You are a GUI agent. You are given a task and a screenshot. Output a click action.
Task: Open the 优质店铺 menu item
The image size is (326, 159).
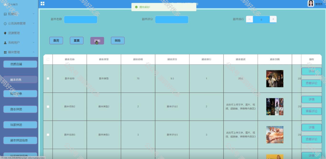[20, 64]
